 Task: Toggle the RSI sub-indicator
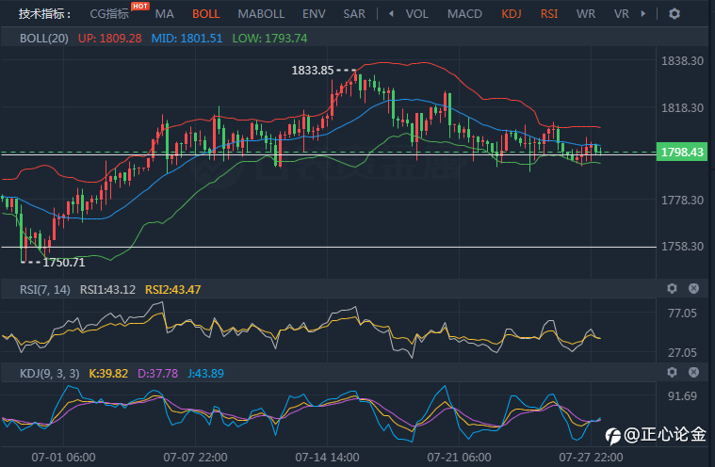549,14
